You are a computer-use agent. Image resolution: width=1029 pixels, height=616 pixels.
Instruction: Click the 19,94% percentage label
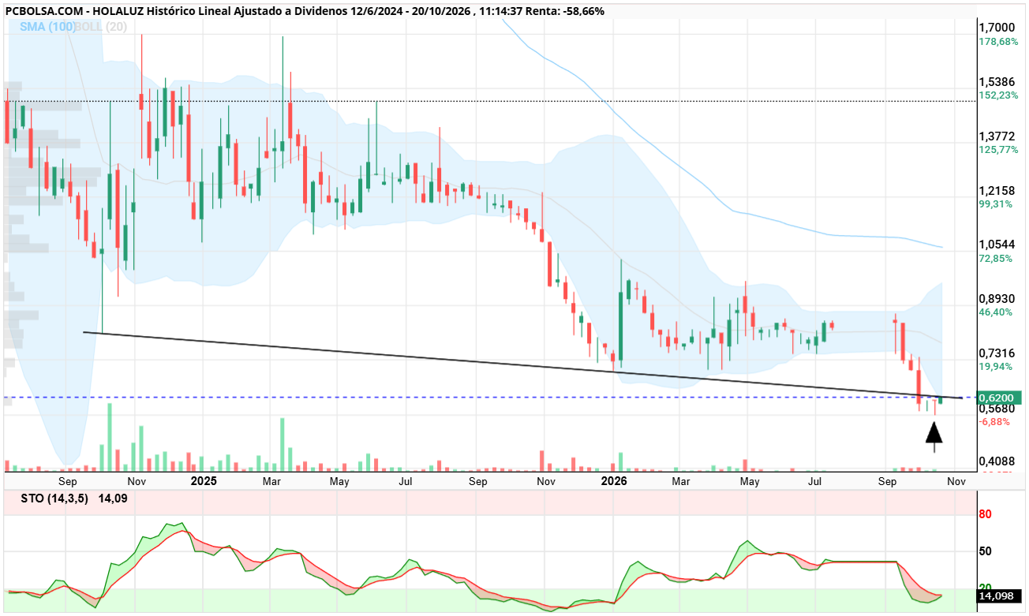coord(997,367)
